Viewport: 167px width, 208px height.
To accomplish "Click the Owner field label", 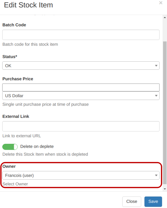I will point(9,166).
